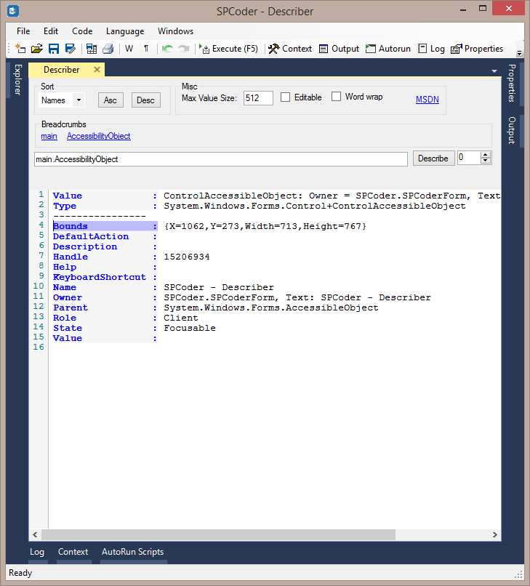Click the scroll left arrow
This screenshot has width=530, height=586.
(x=35, y=535)
